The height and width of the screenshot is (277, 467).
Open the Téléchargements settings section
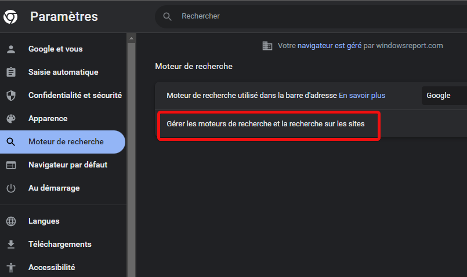click(60, 245)
